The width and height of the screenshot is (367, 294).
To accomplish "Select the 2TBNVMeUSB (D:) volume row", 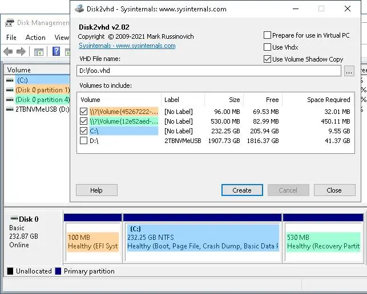I will pyautogui.click(x=38, y=109).
